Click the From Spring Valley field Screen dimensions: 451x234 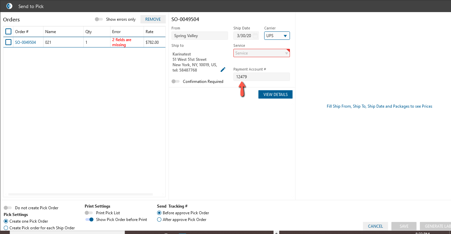point(200,36)
